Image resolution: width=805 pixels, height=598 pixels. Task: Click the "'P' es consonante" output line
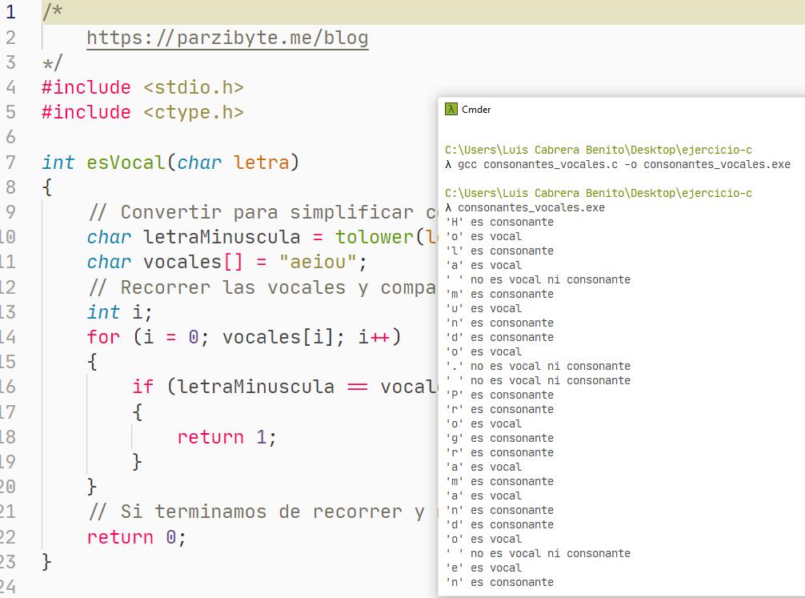click(499, 395)
